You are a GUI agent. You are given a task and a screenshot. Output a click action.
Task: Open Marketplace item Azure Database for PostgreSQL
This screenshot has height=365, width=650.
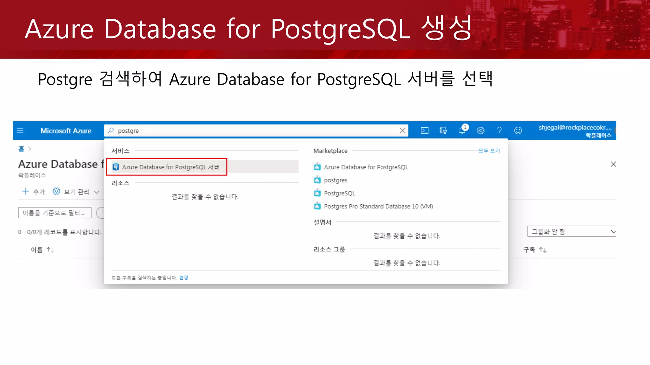click(366, 167)
